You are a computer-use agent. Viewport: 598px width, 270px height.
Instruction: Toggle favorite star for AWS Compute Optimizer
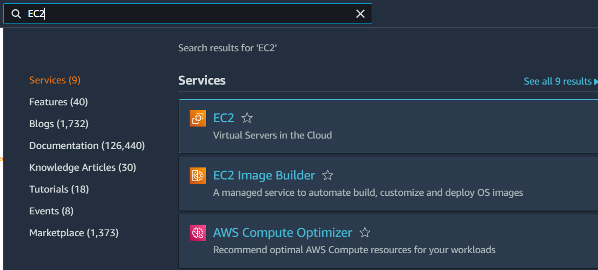365,233
